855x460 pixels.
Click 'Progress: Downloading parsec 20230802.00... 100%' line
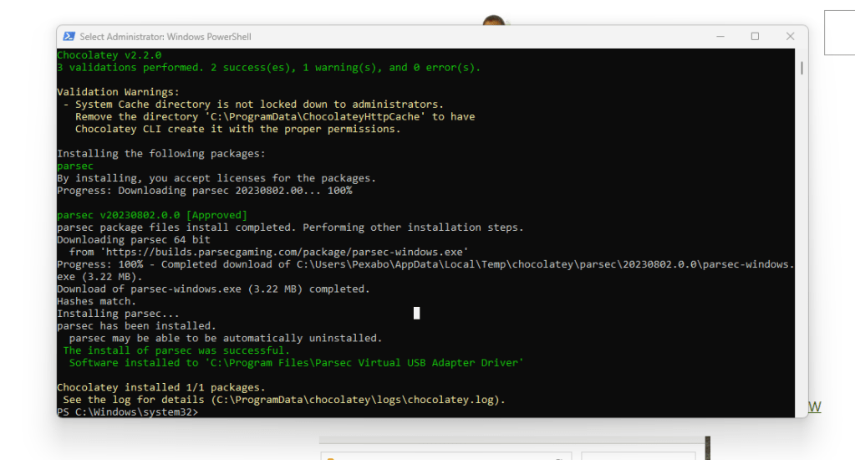(x=205, y=191)
